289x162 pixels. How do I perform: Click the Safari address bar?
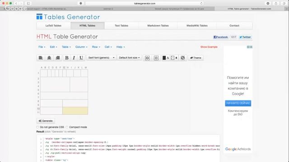[x=144, y=4]
